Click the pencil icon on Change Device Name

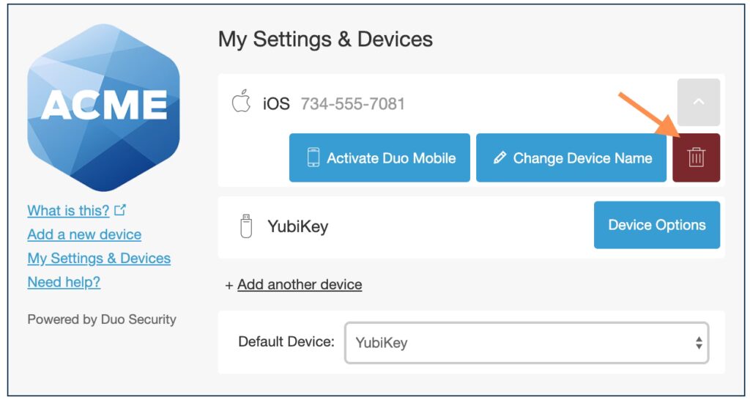point(500,158)
